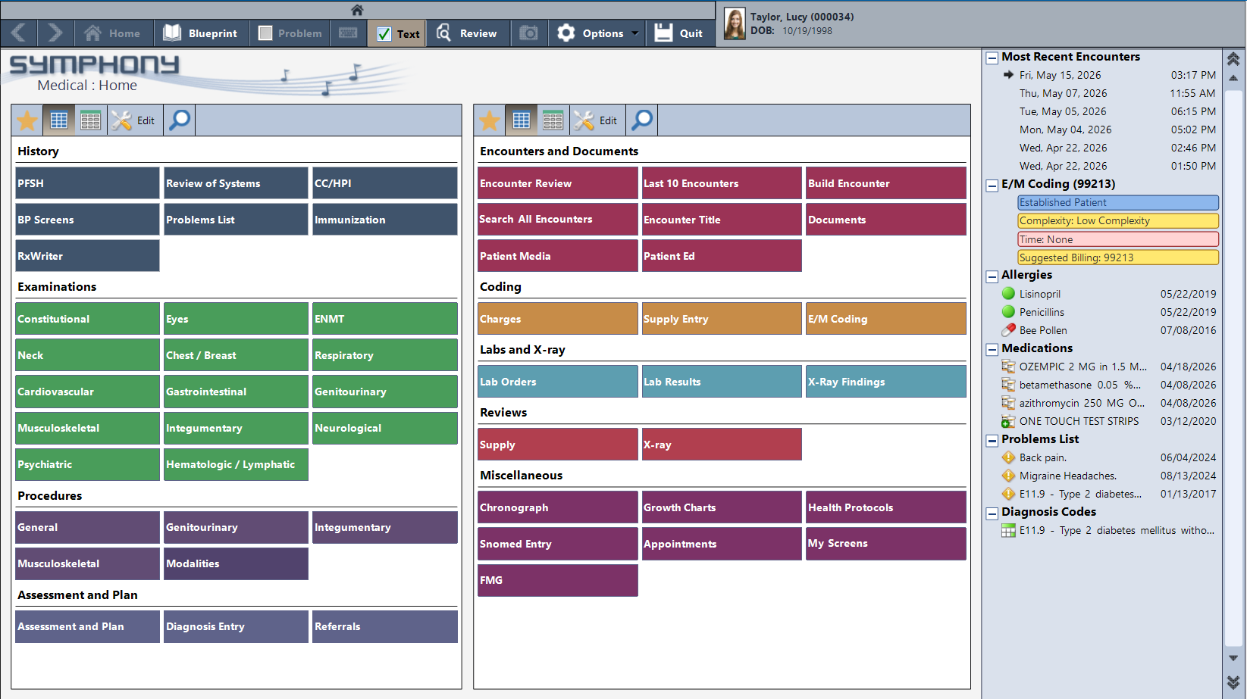Collapse the Medications section
Image resolution: width=1247 pixels, height=699 pixels.
pos(992,349)
